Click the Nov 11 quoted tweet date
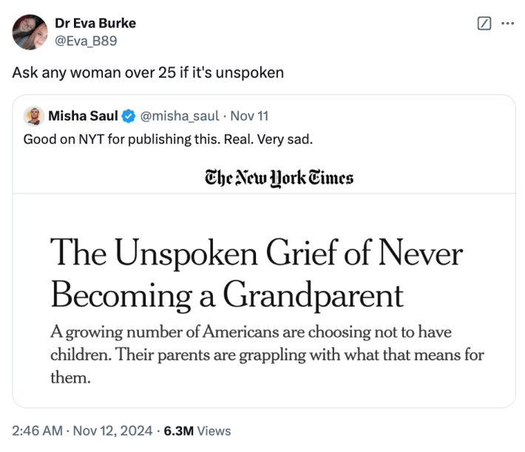 (248, 116)
